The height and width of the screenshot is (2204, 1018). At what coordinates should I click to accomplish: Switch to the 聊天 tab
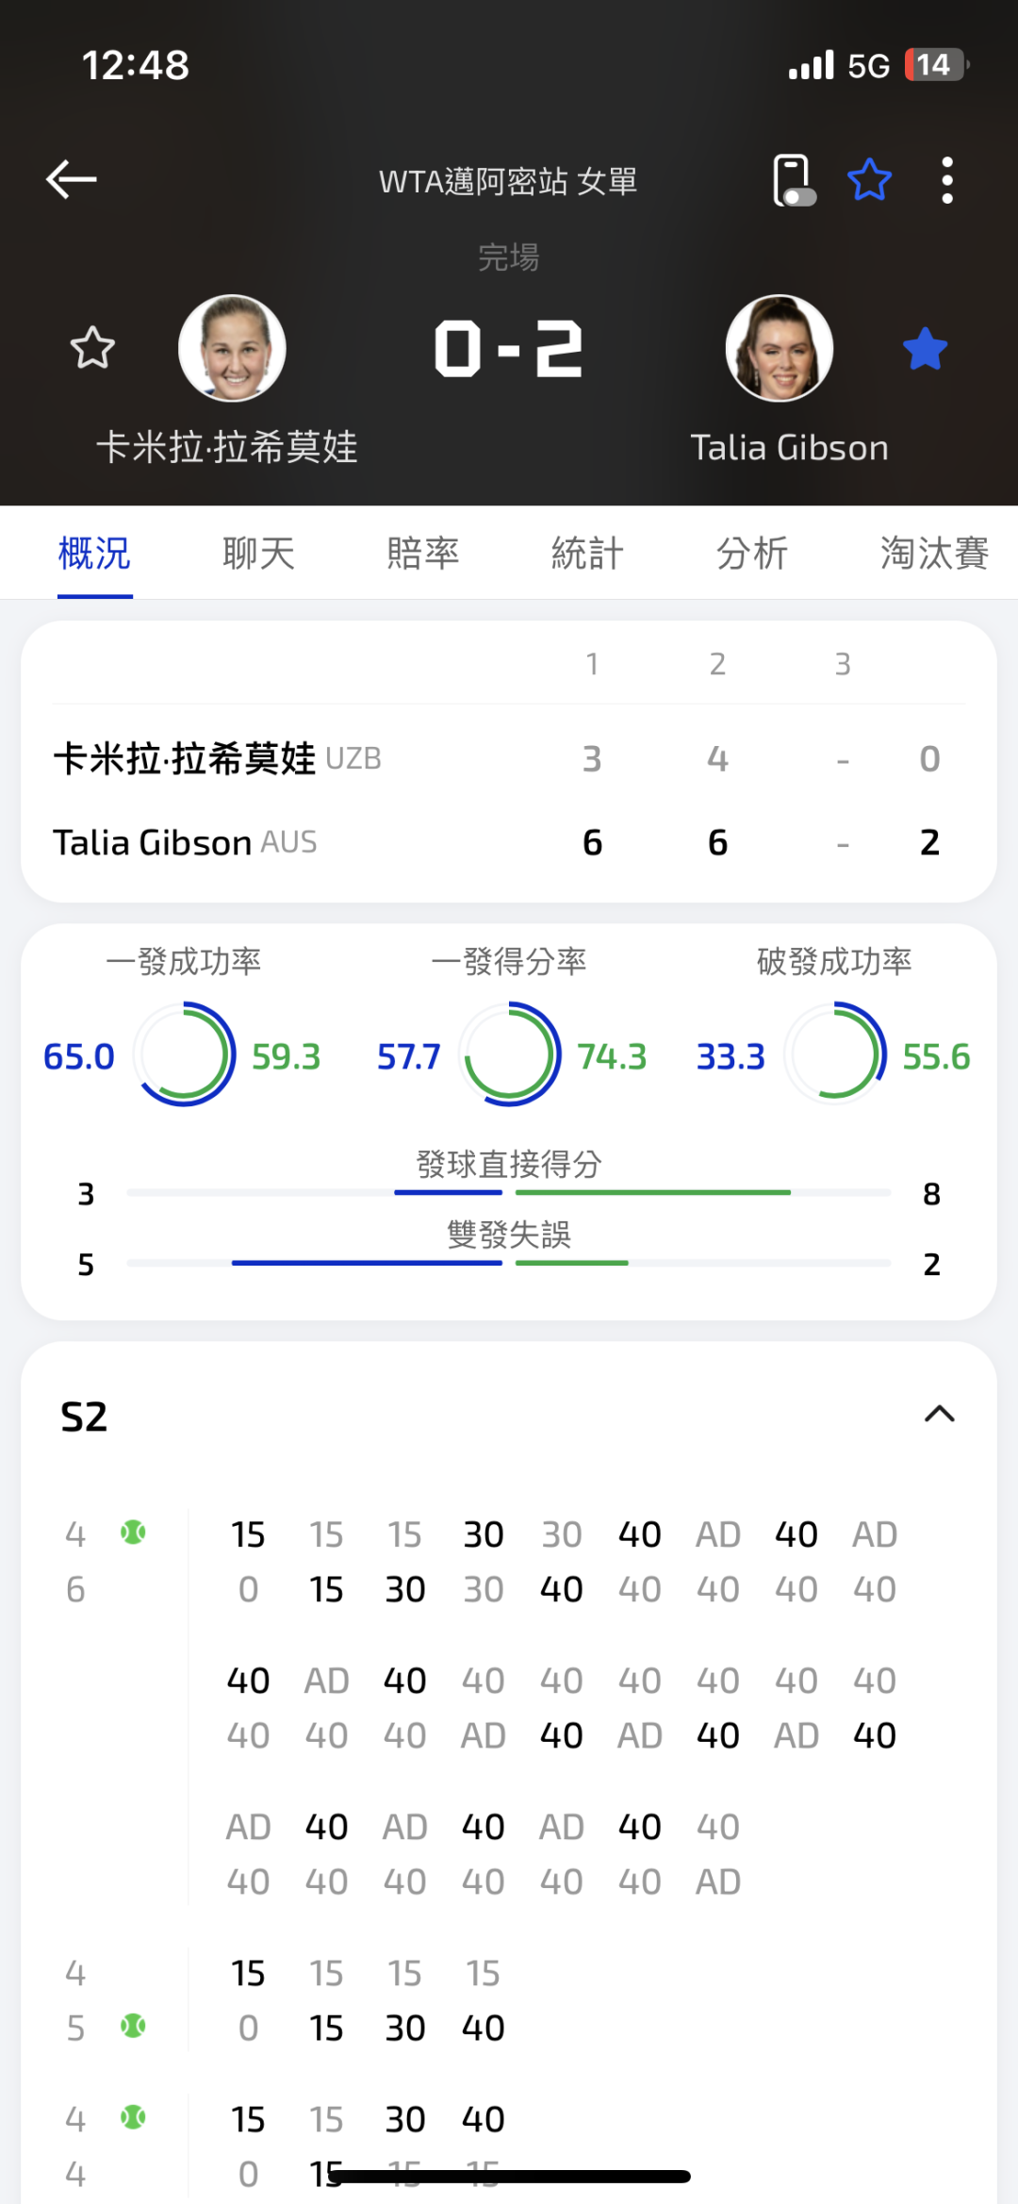coord(258,554)
